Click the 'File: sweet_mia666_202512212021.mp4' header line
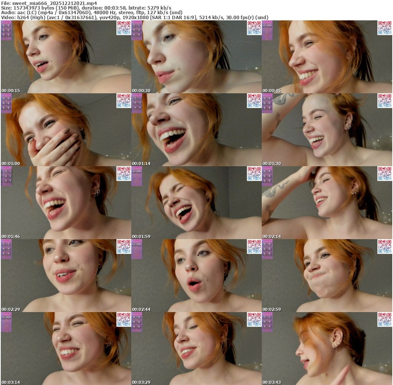This screenshot has height=385, width=393. (x=49, y=3)
